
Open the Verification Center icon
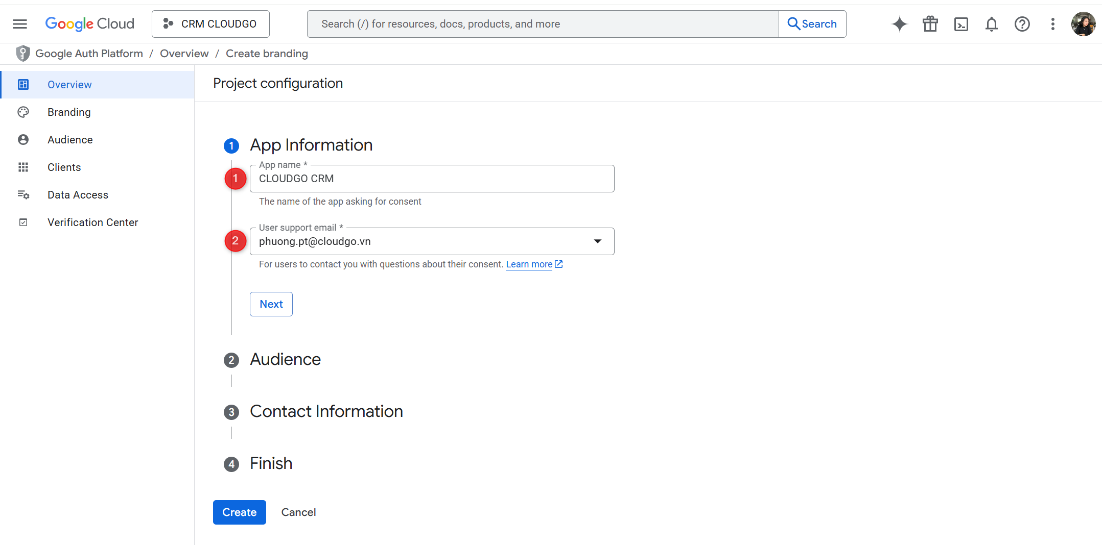click(x=24, y=222)
